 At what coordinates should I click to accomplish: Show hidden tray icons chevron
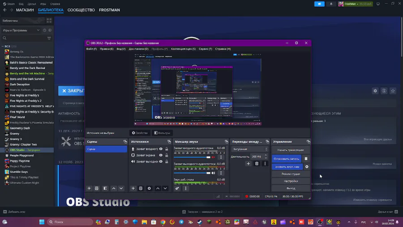[349, 222]
